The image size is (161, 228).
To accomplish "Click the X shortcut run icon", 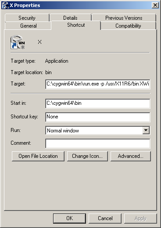I will click(18, 42).
